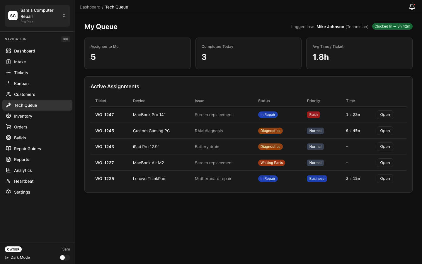Open the Sam's Computer Repair workspace switcher
Screen dimensions: 422x264
pos(37,16)
